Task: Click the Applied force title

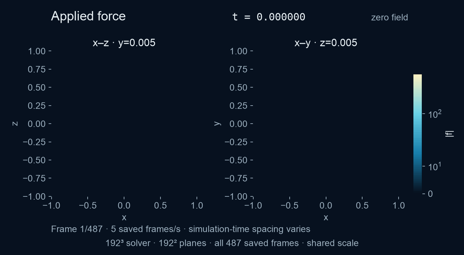Action: click(88, 16)
